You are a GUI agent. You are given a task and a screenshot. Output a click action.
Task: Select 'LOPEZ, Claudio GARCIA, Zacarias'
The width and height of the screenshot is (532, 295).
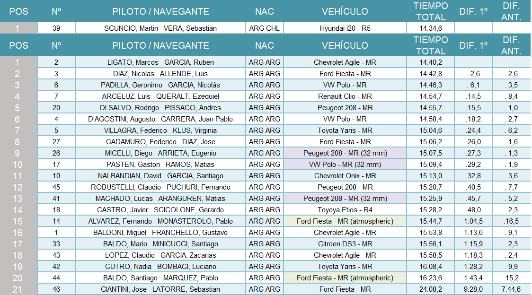160,255
